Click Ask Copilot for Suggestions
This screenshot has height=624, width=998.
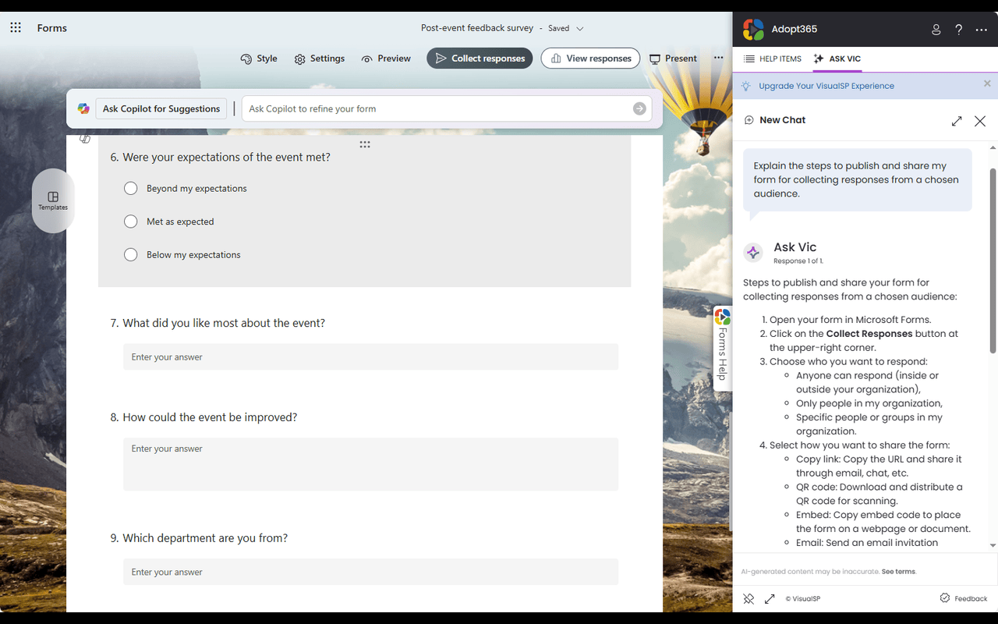coord(161,108)
